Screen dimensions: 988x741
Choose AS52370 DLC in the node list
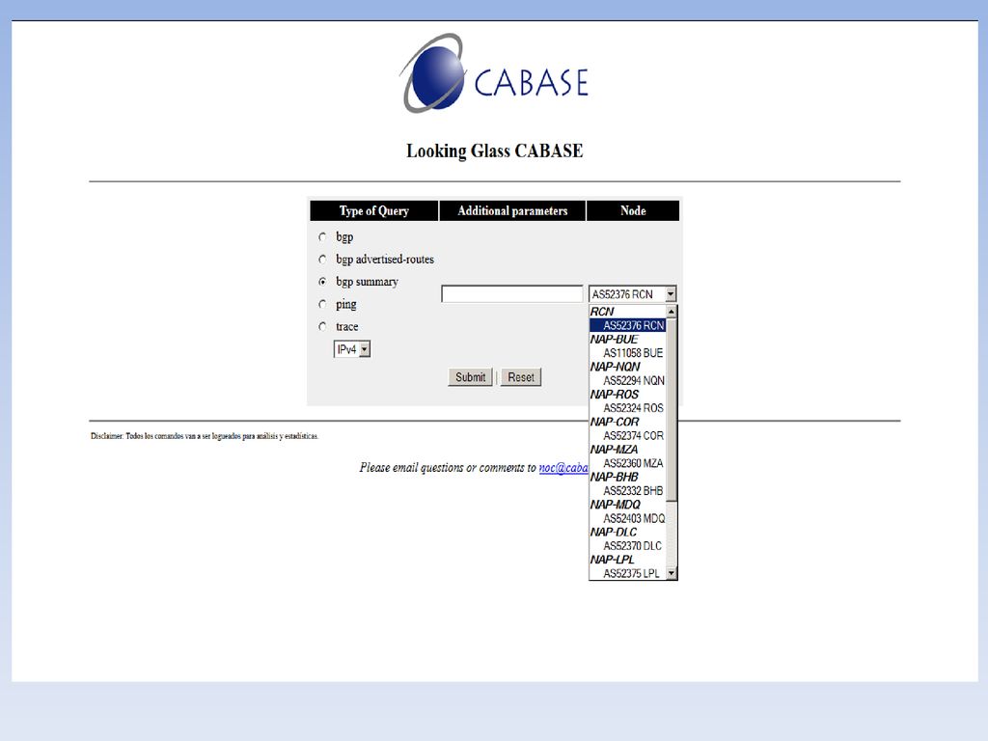(x=627, y=546)
